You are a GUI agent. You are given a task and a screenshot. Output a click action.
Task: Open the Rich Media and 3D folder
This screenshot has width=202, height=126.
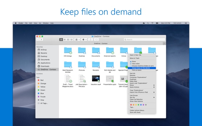110,65
